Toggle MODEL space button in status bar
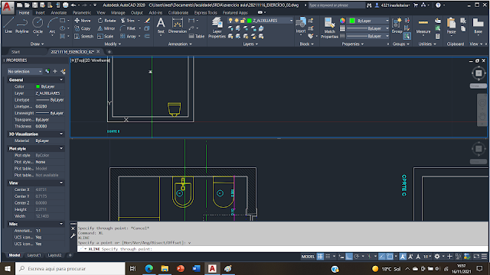 (308, 257)
